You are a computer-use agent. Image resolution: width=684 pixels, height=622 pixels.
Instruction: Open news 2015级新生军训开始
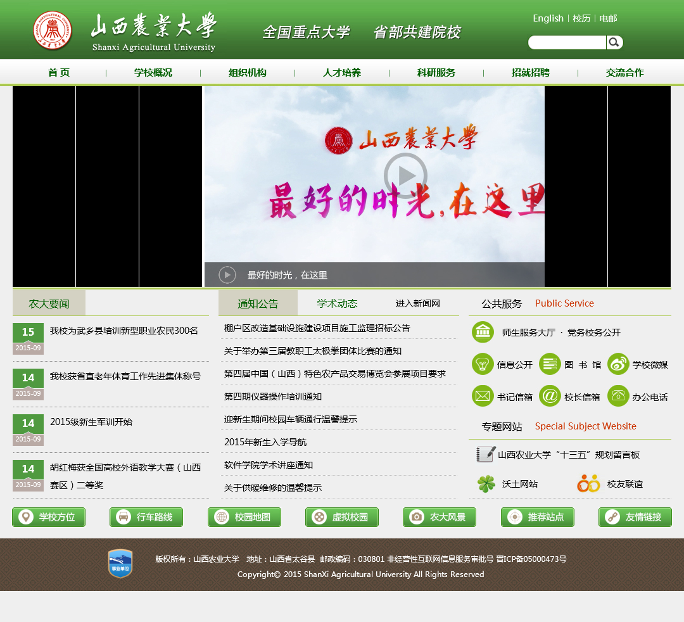[91, 422]
